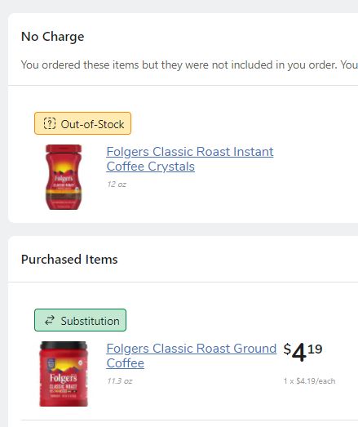
Task: Click the Folgers logo on the canister image
Action: click(x=63, y=378)
